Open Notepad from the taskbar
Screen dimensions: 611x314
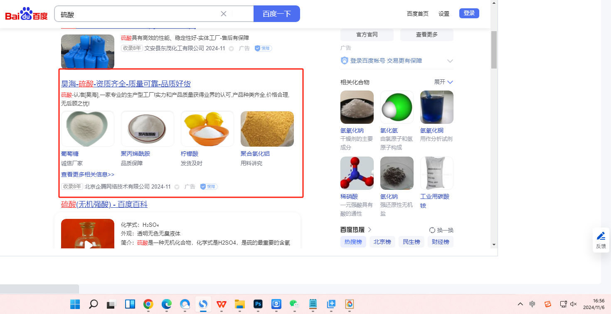(x=313, y=304)
